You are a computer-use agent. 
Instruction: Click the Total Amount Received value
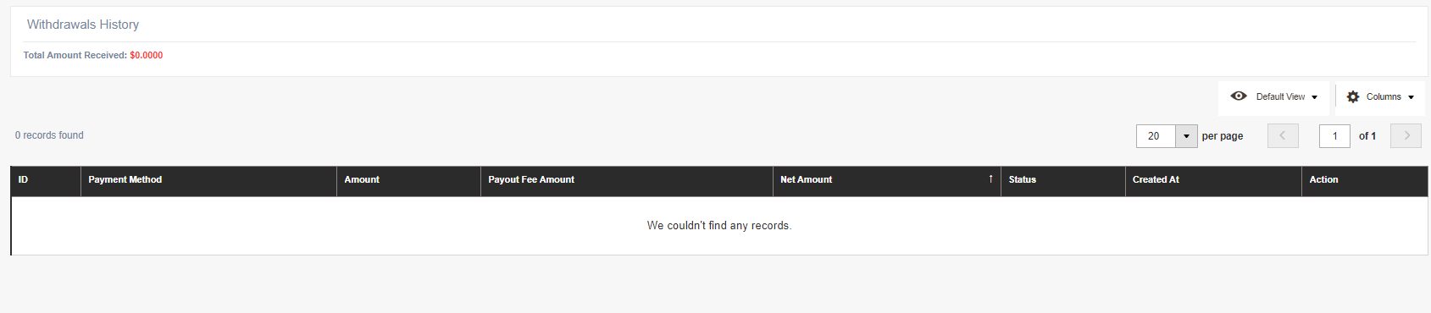click(x=147, y=55)
